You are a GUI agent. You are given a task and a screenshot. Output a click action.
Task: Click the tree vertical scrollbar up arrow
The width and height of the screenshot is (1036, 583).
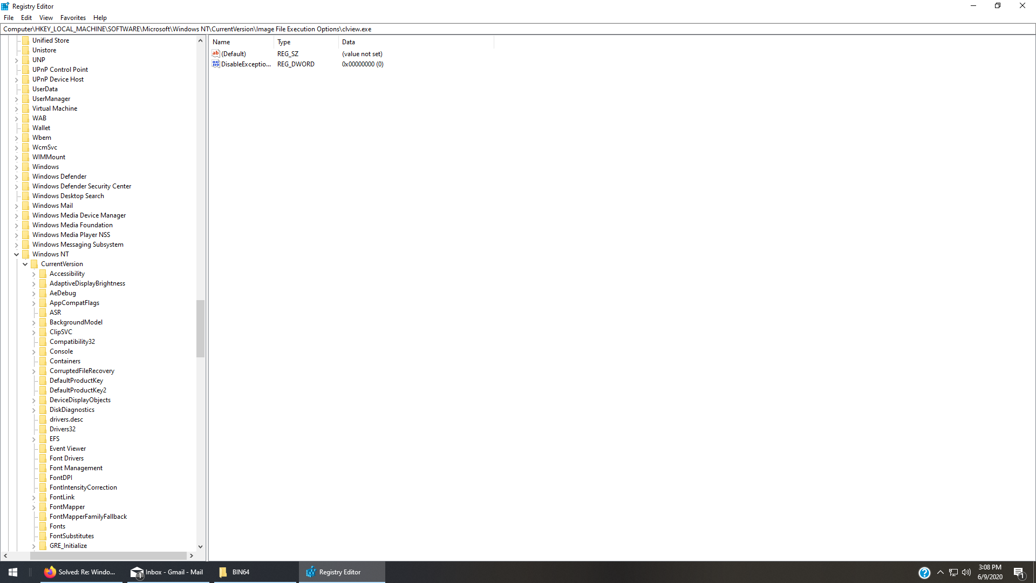pos(200,40)
